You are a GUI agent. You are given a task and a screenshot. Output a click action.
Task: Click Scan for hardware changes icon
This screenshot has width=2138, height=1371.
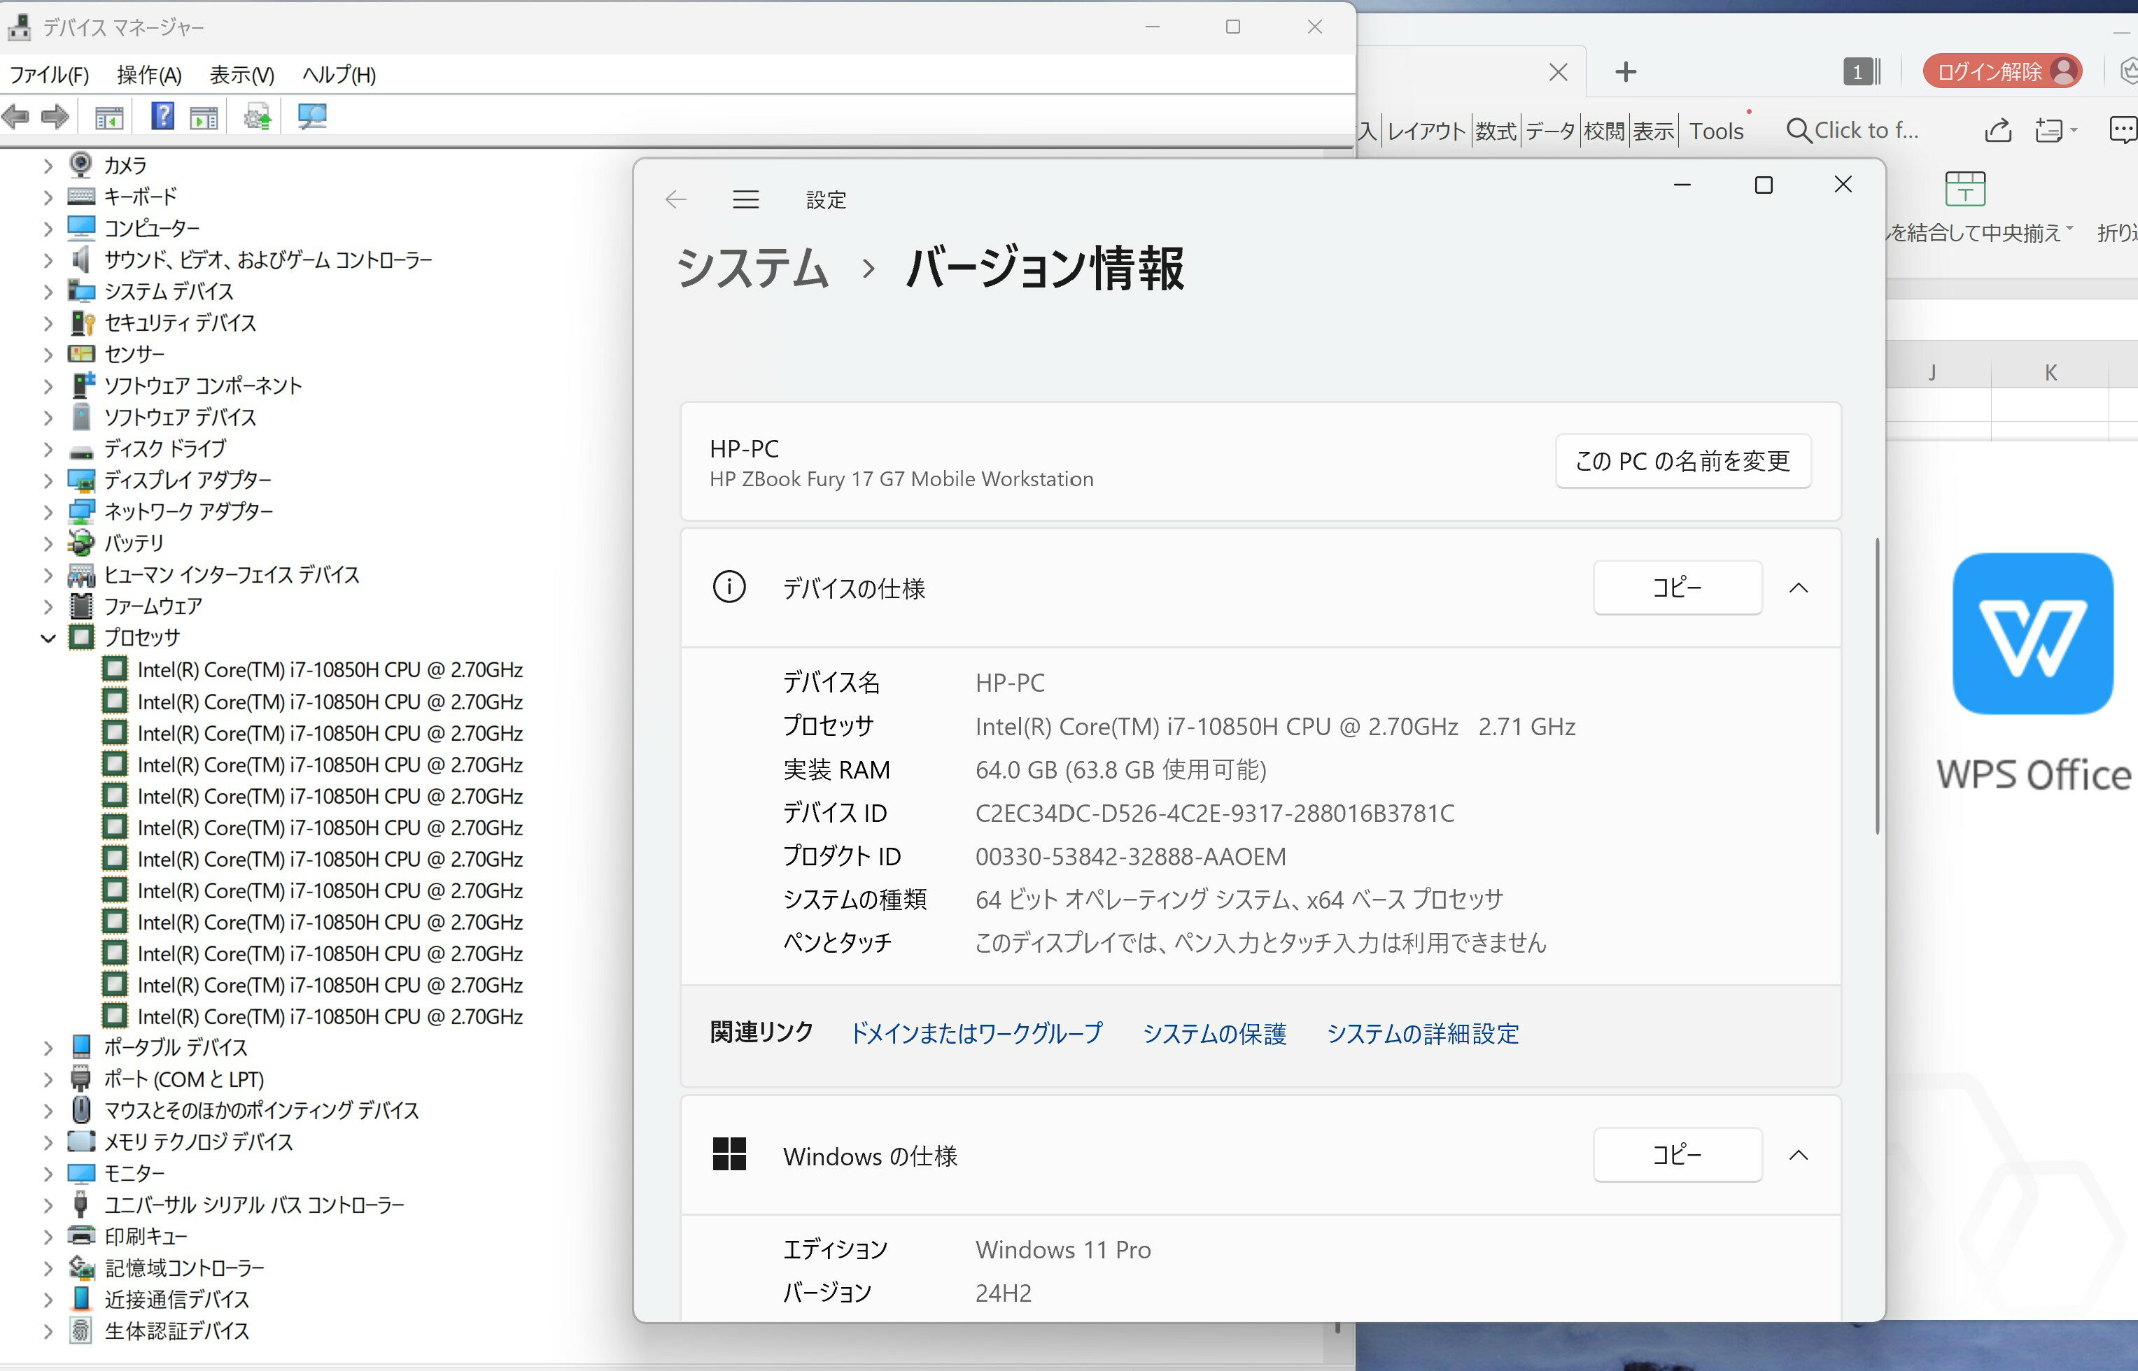(311, 115)
